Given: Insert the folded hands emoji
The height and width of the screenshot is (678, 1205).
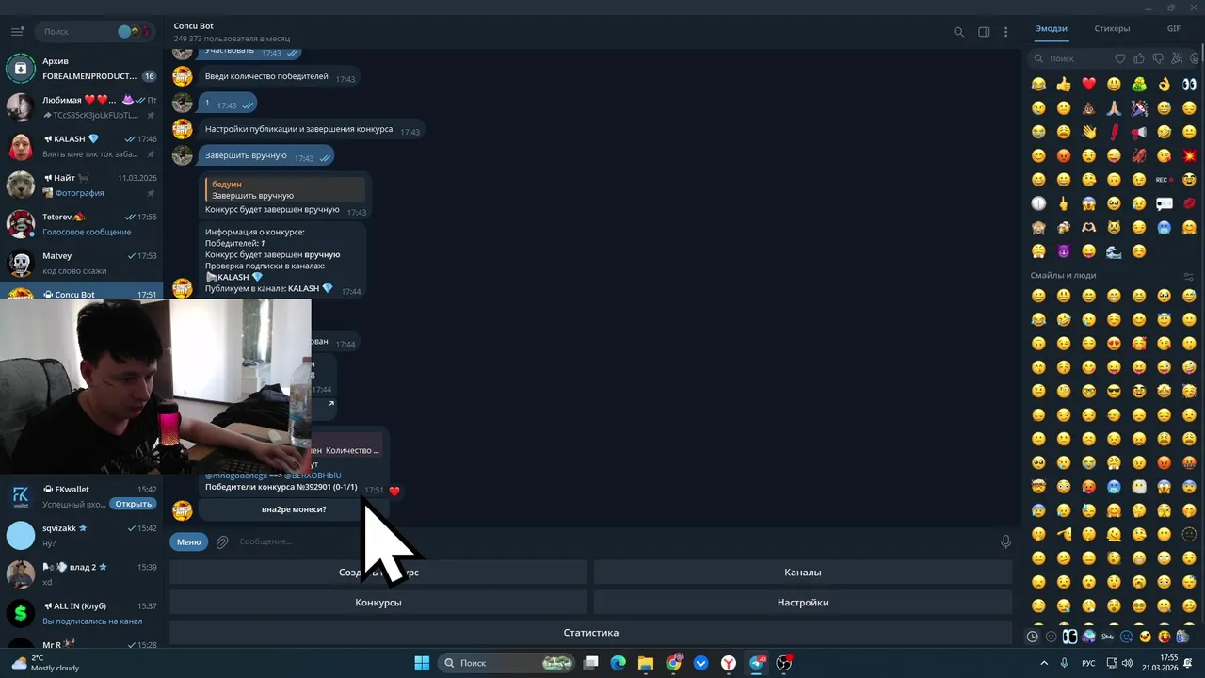Looking at the screenshot, I should point(1114,108).
